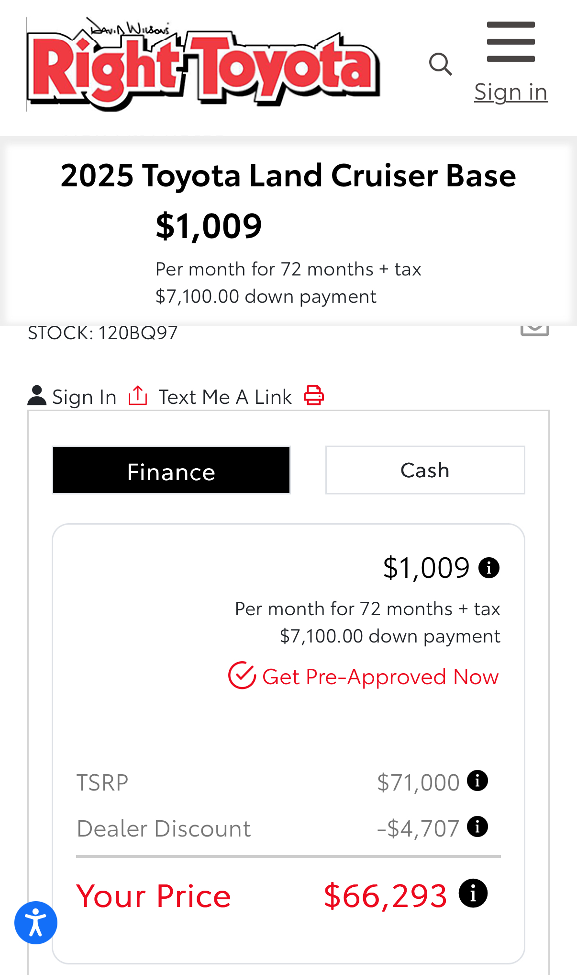Click the Sign in link in header

(511, 92)
